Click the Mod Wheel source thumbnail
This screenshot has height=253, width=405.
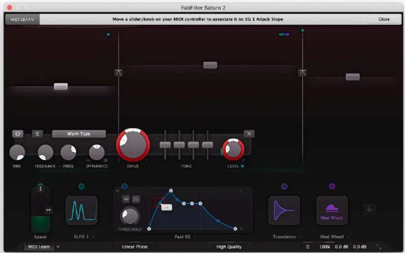tap(332, 210)
